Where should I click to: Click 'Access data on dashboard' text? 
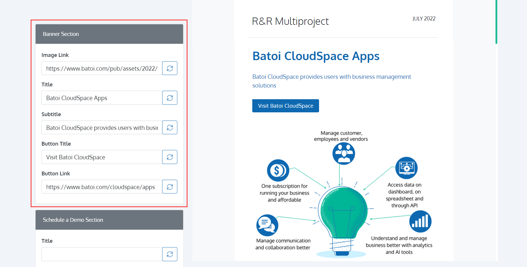coord(405,195)
